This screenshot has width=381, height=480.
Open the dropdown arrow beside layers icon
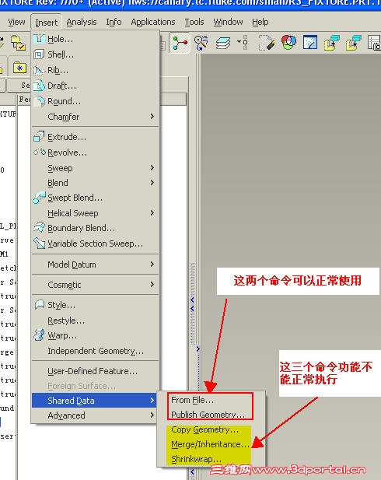(239, 40)
